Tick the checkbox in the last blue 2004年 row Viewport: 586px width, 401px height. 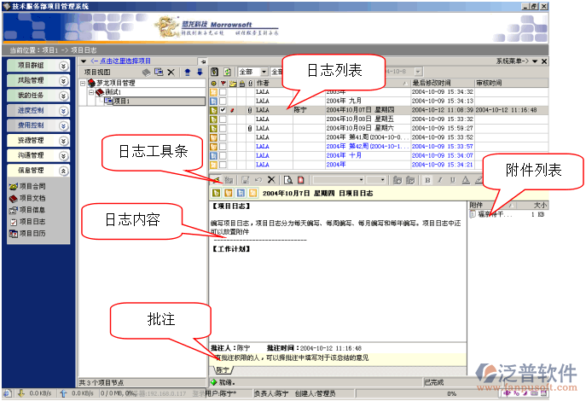coord(223,165)
